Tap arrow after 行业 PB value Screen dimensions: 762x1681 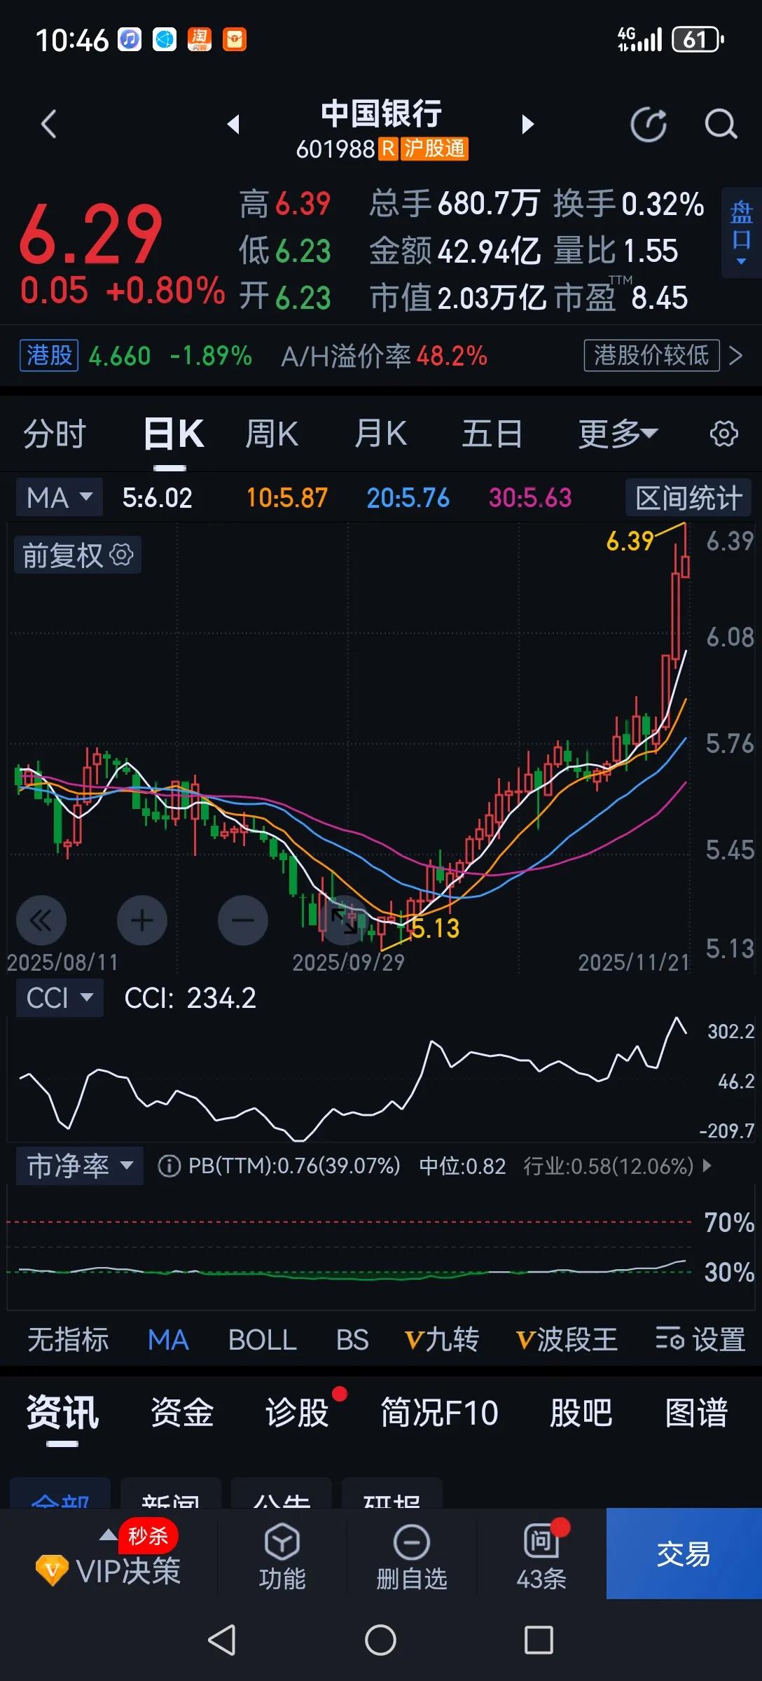pyautogui.click(x=707, y=1165)
